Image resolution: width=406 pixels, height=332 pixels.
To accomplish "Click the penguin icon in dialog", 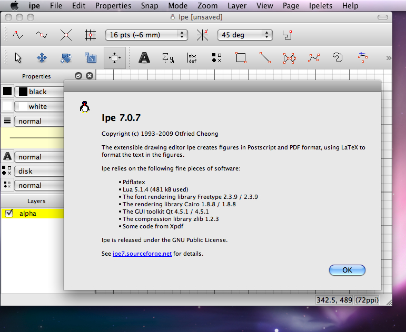I will point(85,107).
